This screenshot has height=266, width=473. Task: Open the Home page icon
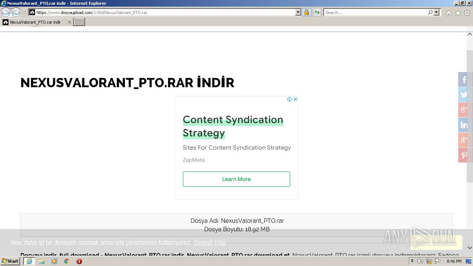coord(449,13)
